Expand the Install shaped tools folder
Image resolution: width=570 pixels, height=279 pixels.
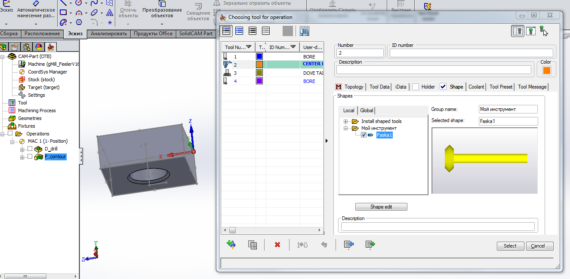coord(346,121)
